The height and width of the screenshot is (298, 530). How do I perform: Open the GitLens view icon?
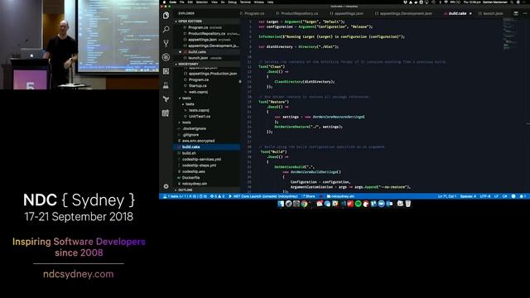[166, 99]
